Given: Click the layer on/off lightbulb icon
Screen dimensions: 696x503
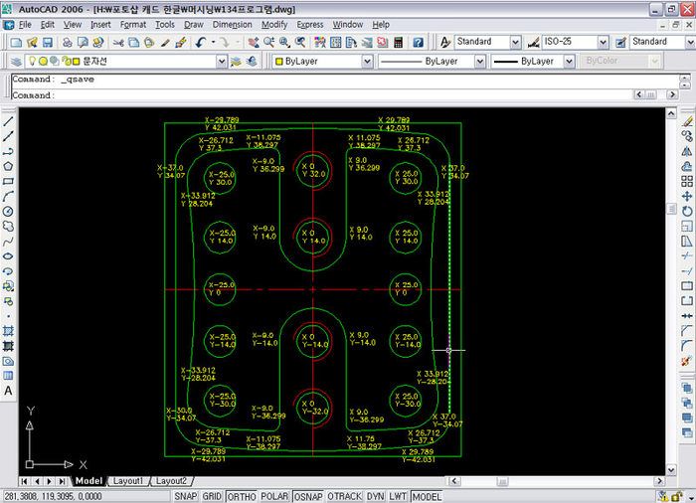Looking at the screenshot, I should tap(32, 62).
